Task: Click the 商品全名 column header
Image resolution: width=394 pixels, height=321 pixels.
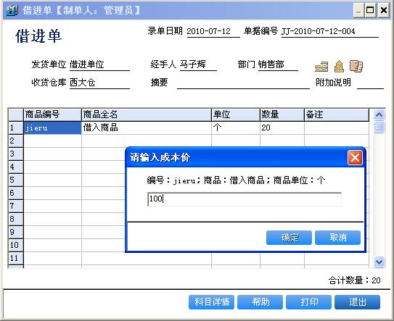Action: (x=147, y=114)
